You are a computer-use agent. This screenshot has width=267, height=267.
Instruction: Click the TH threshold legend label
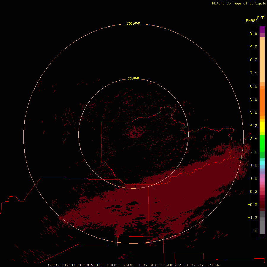255,231
